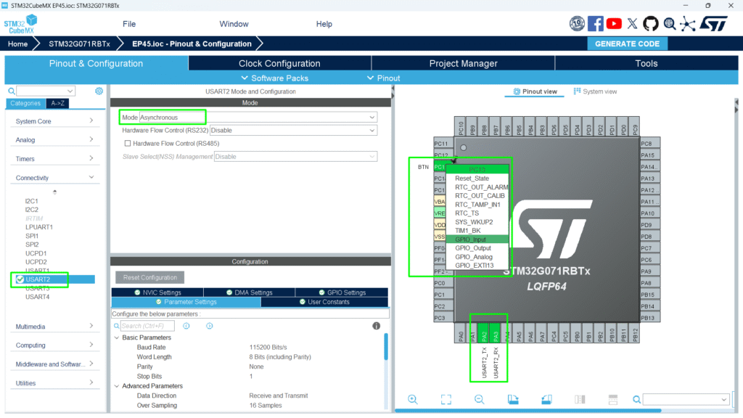Collapse the Basic Parameters section

(x=117, y=337)
